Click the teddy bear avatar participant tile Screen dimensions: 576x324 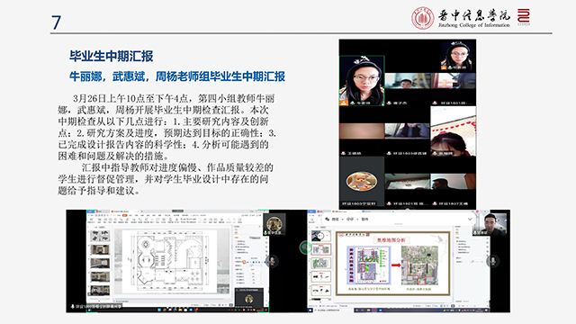[x=362, y=181]
